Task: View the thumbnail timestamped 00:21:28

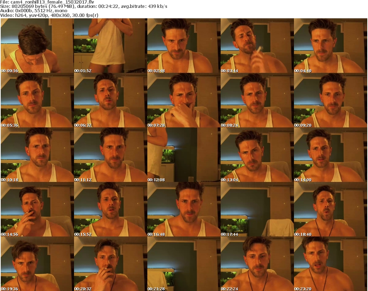Action: point(184,264)
